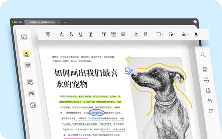222x139 pixels.
Task: Open the reader mode sidebar icon
Action: [24, 37]
